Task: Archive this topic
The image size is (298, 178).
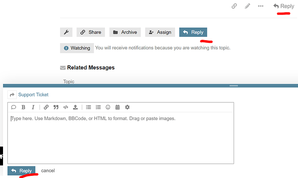Action: (125, 32)
